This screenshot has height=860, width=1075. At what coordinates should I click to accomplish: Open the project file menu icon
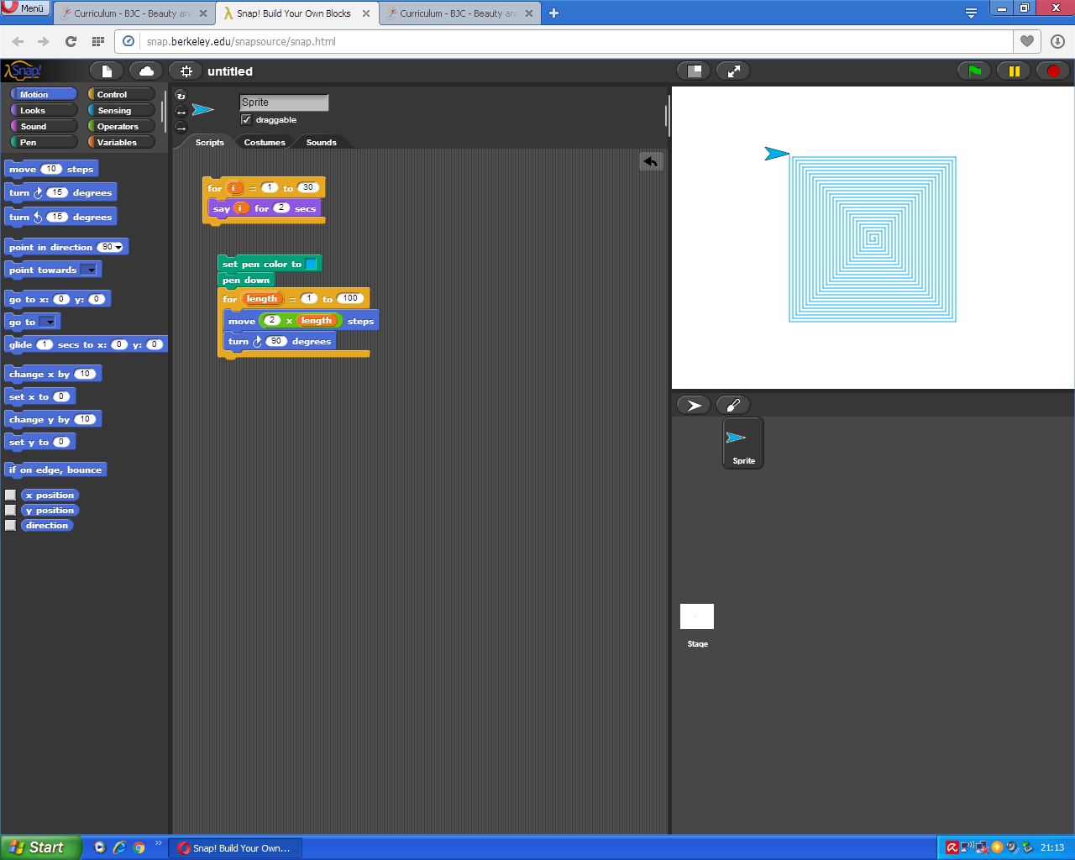point(107,71)
